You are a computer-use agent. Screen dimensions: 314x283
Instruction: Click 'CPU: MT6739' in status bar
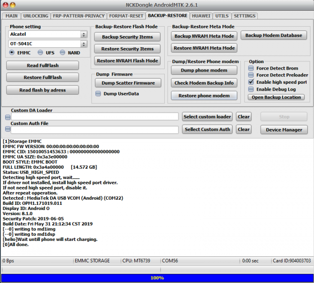tap(136, 261)
